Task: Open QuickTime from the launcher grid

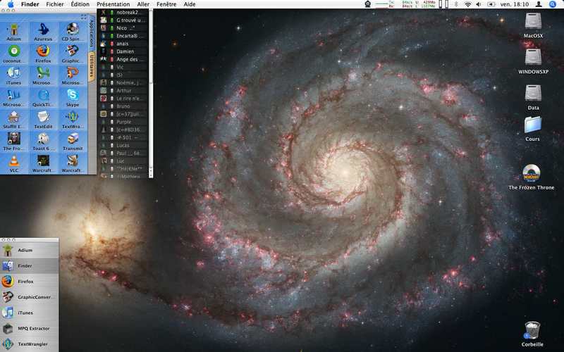Action: [43, 95]
